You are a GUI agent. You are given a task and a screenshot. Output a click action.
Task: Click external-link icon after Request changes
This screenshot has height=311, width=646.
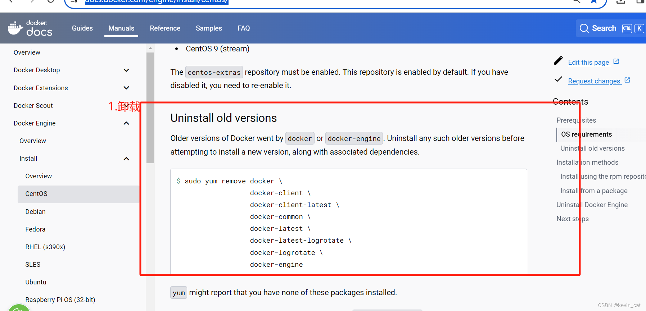point(627,80)
